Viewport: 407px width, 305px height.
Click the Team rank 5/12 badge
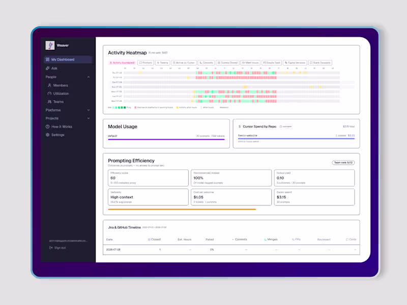343,163
